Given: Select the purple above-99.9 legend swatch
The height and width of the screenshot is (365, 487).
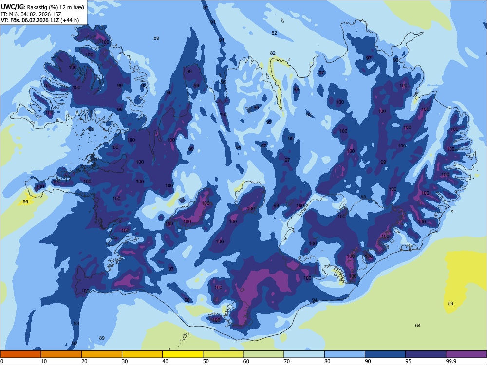Looking at the screenshot, I should click(466, 354).
